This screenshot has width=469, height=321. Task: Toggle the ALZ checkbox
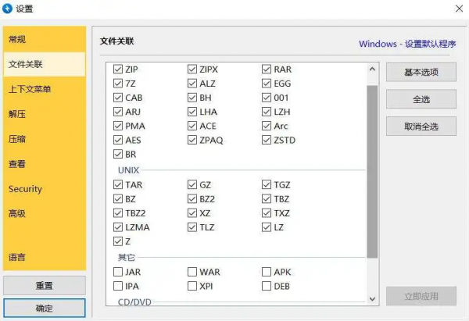pos(192,84)
